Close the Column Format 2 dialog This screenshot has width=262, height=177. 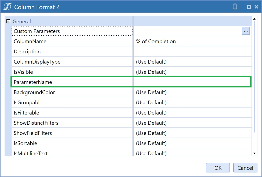coord(256,7)
